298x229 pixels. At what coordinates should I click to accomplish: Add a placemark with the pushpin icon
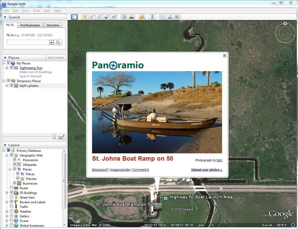pos(85,17)
